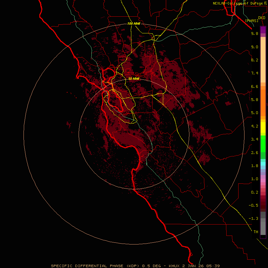Pick the cyan band of the color bar
This screenshot has width=268, height=268.
(x=263, y=164)
